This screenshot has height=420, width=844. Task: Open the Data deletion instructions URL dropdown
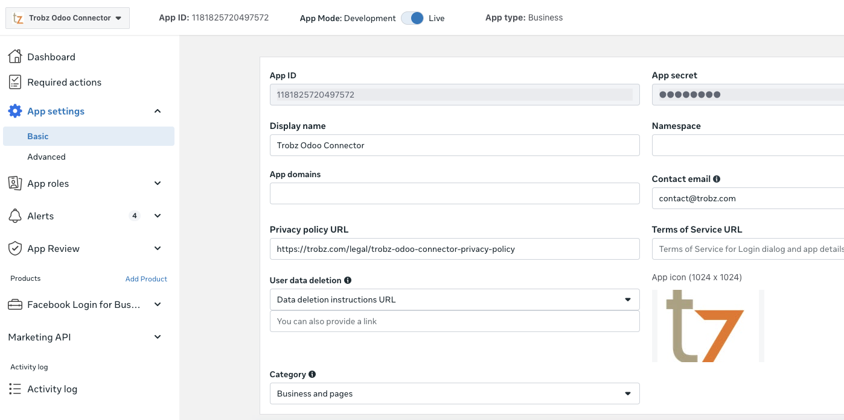pyautogui.click(x=455, y=299)
